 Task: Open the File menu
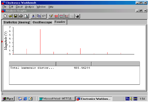(x=4, y=7)
